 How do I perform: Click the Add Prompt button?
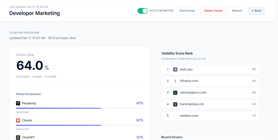pos(187,11)
